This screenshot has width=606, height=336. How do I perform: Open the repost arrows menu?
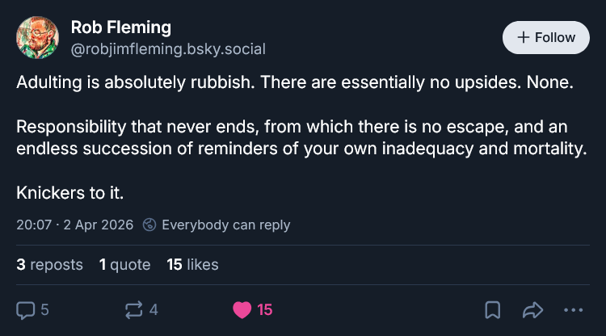point(133,309)
